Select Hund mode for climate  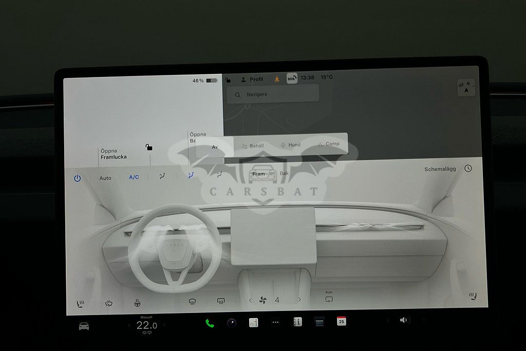click(290, 145)
